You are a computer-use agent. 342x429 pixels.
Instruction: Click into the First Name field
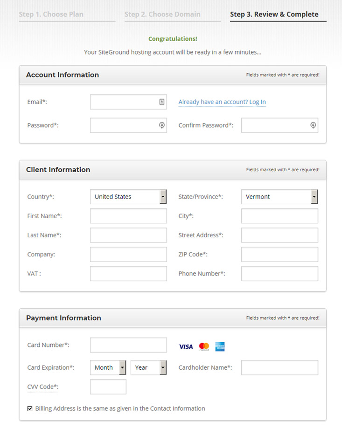pos(128,216)
